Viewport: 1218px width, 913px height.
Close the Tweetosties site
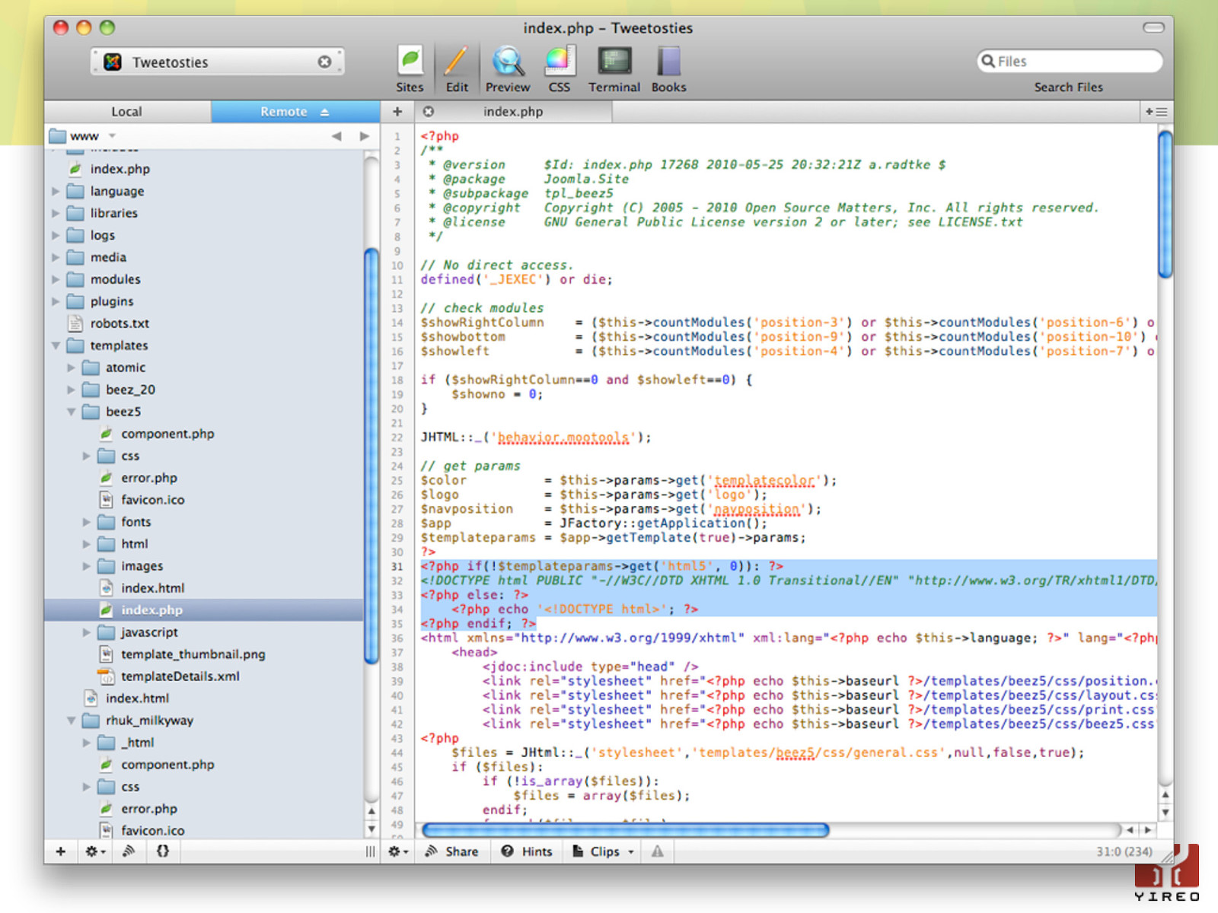click(324, 62)
